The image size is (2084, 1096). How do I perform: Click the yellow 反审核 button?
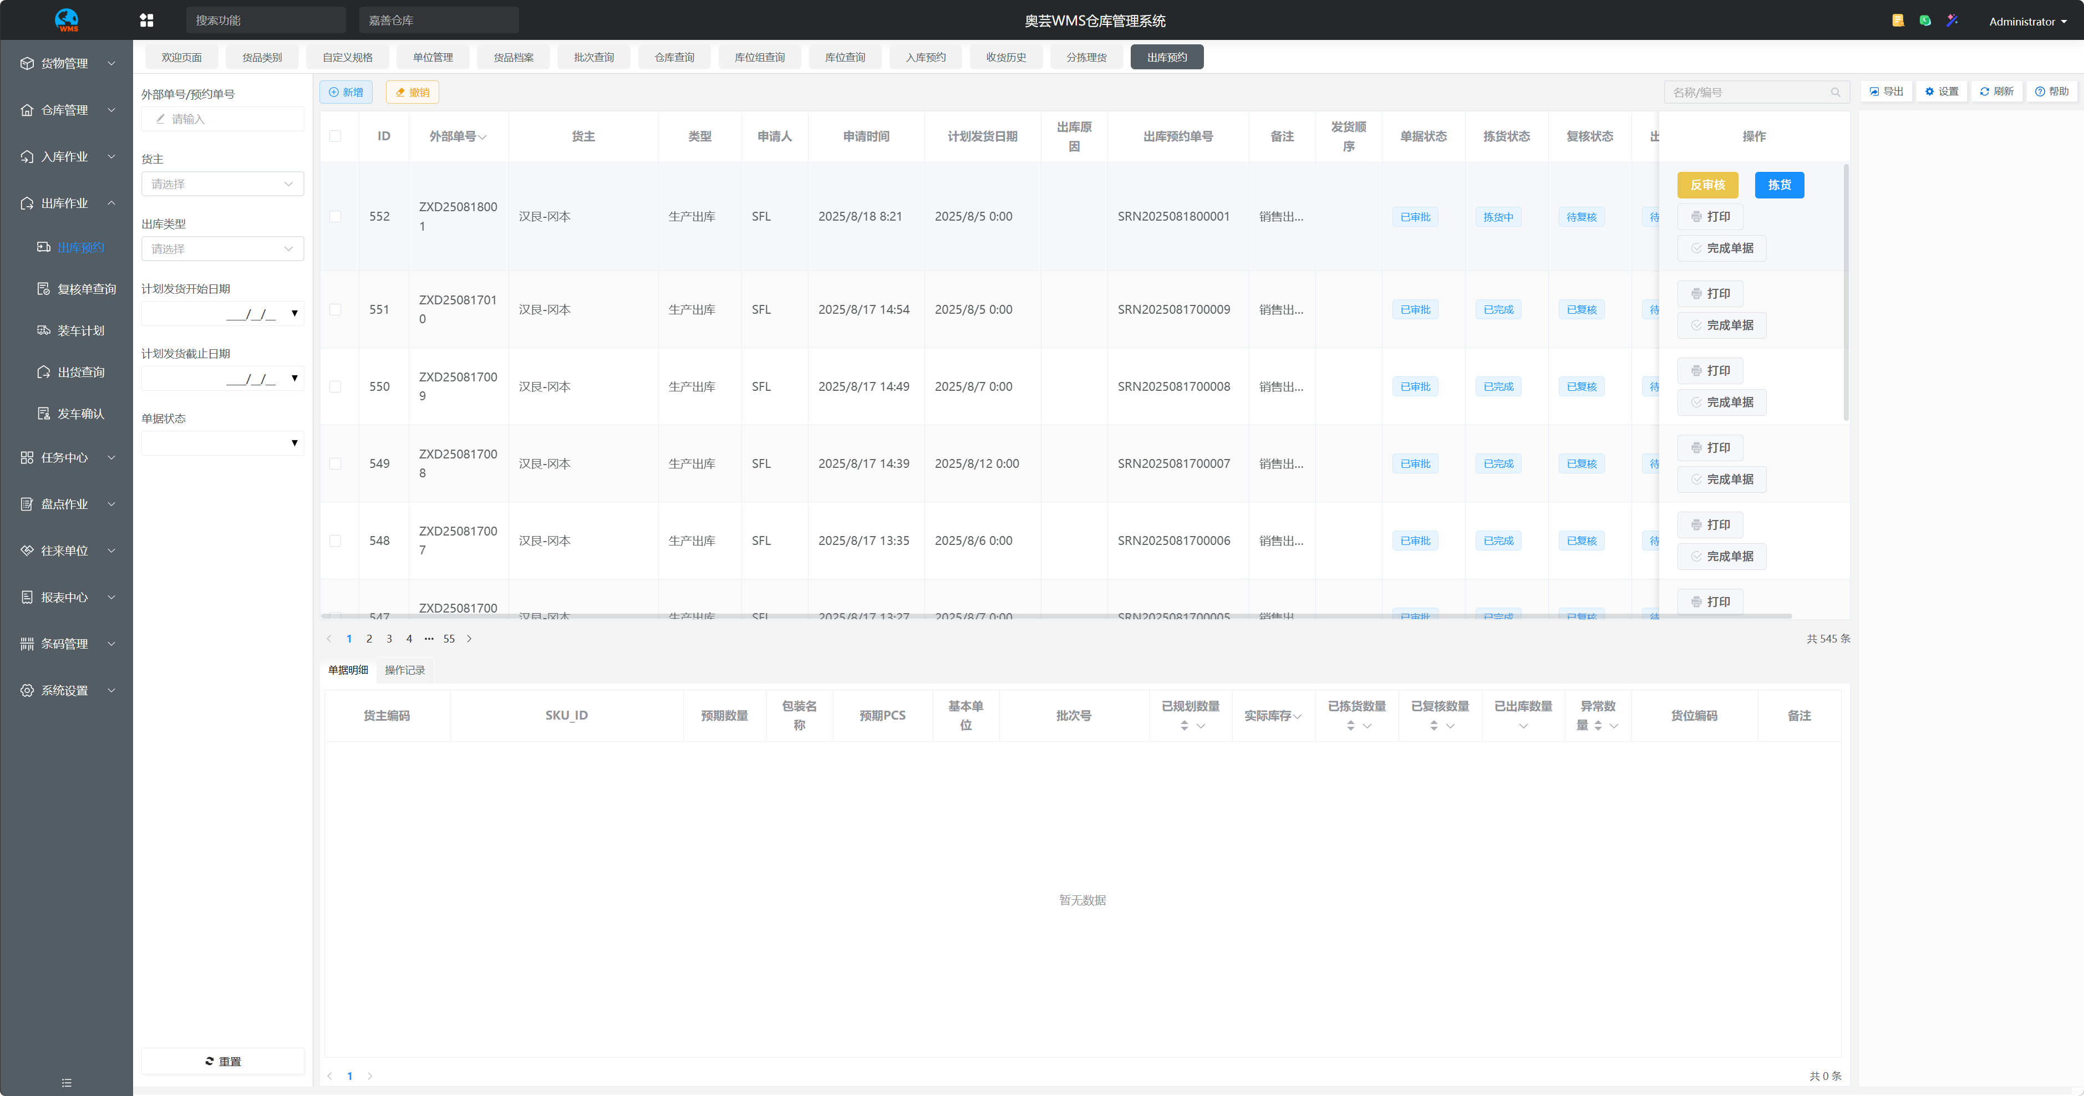click(1707, 185)
